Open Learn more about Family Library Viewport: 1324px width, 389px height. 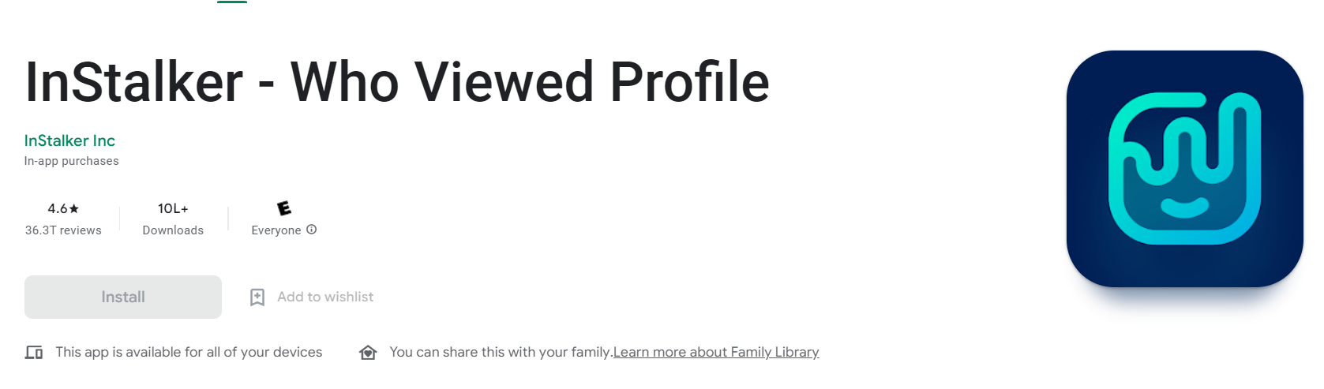tap(716, 352)
